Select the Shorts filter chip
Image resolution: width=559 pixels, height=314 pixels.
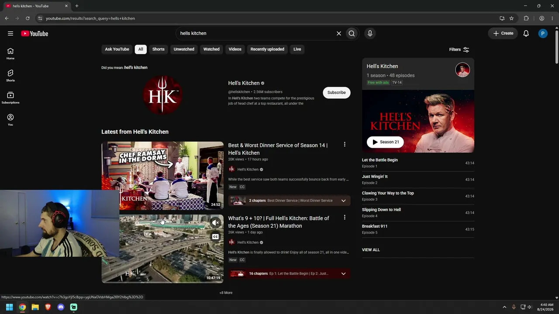(159, 49)
